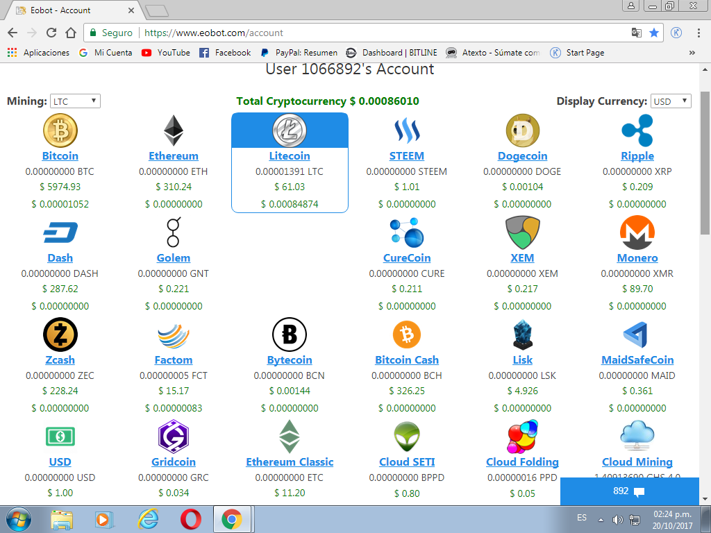Click the Bytecoin black B icon
The height and width of the screenshot is (533, 711).
290,335
